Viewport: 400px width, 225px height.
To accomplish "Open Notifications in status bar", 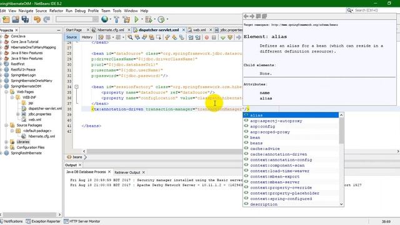I will tap(11, 221).
